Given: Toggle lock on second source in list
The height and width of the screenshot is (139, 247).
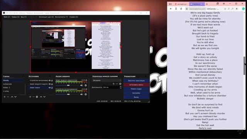Looking at the screenshot, I should (x=52, y=84).
